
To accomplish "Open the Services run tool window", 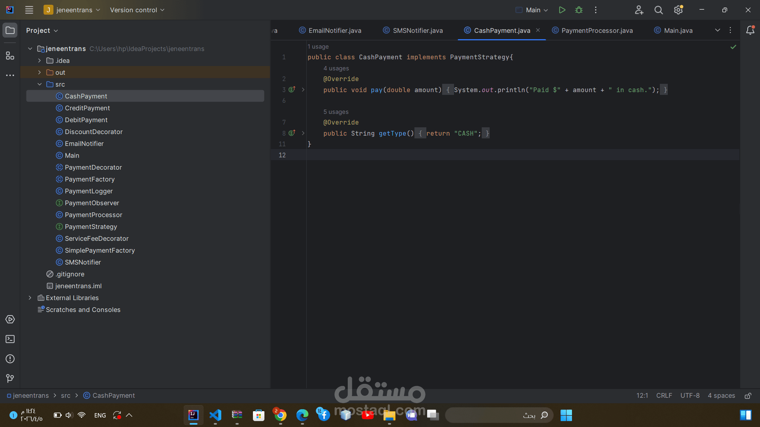I will (x=10, y=319).
